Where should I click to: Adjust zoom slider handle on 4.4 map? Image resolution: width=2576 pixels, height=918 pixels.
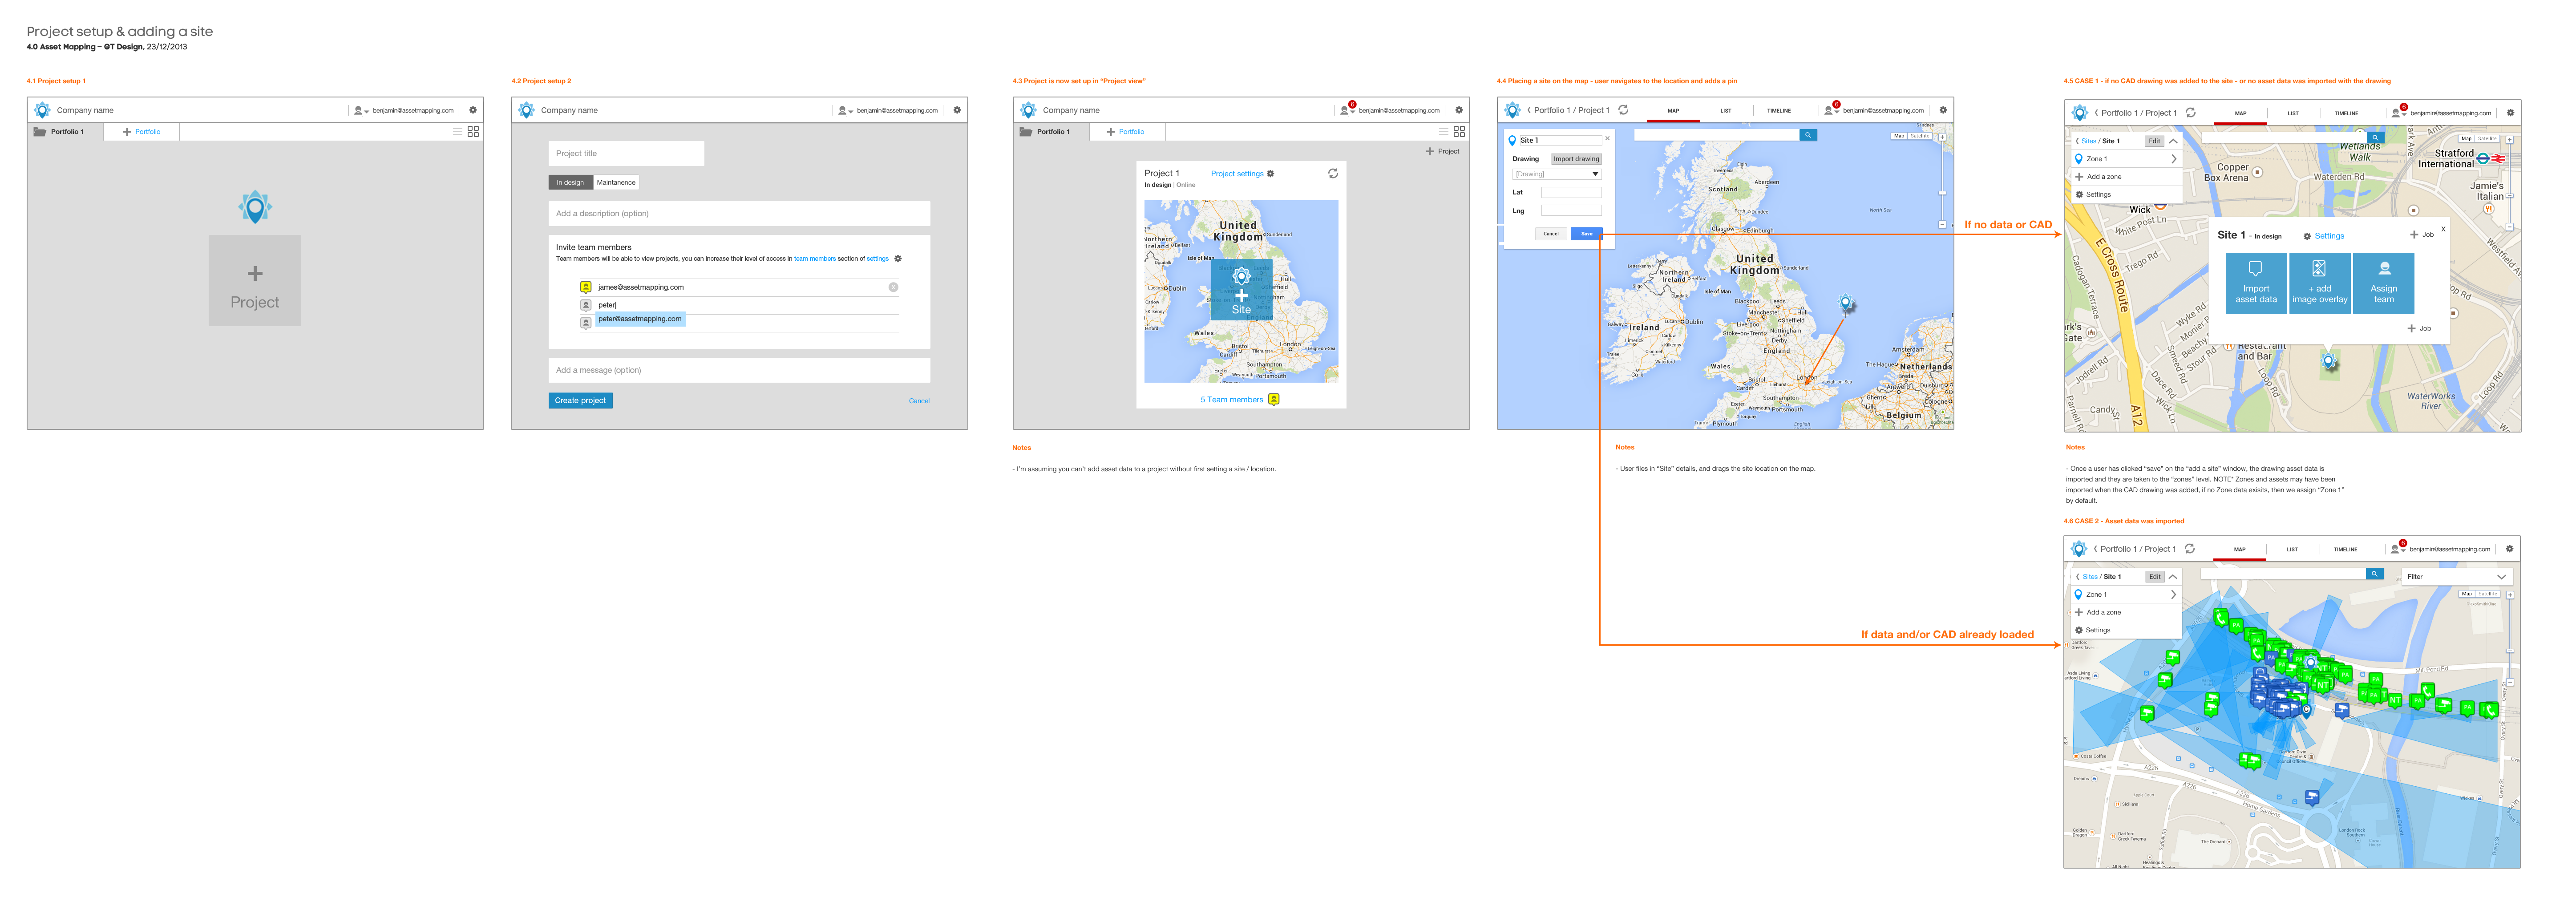(x=1942, y=193)
